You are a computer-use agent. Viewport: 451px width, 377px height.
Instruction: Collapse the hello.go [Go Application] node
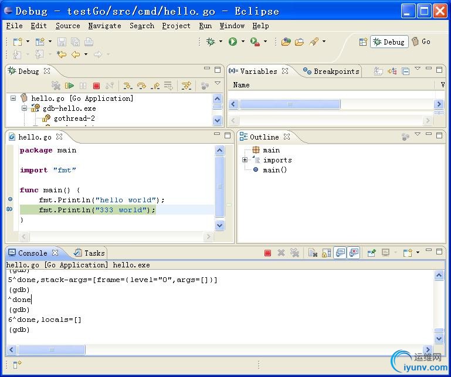click(13, 99)
